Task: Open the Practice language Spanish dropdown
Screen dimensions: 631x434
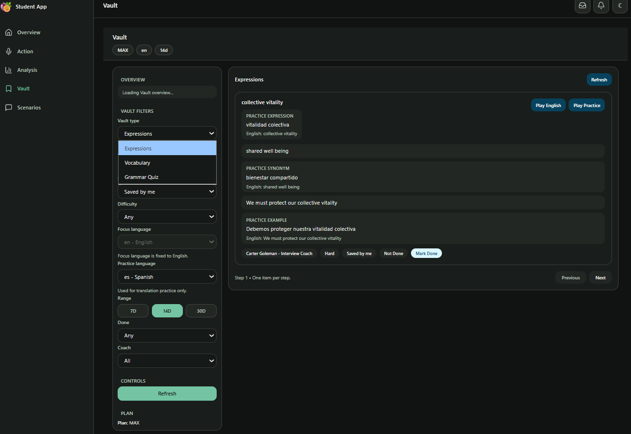Action: point(167,277)
